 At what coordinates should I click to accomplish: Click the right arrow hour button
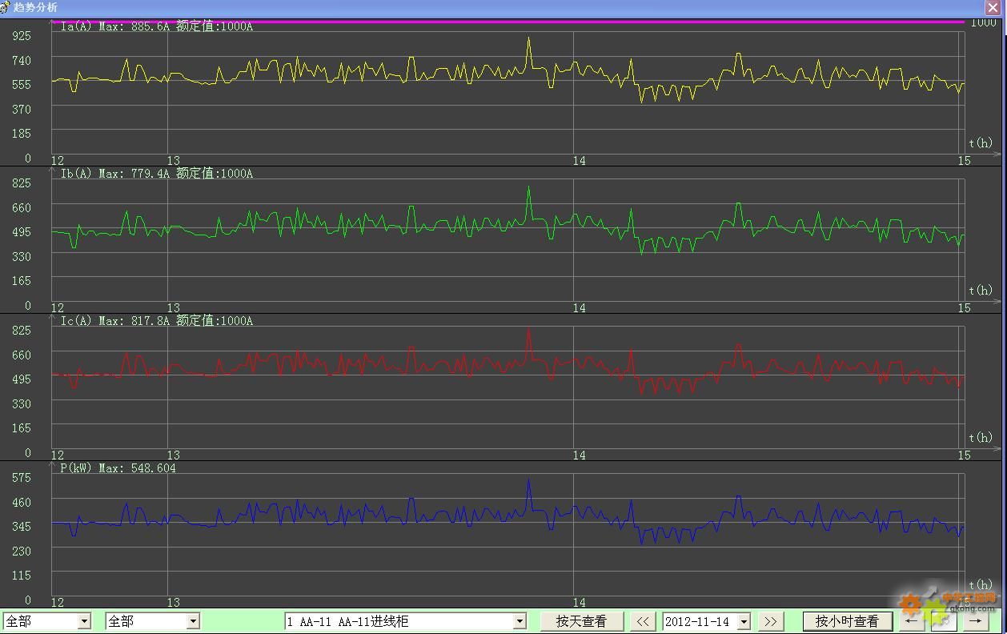(975, 621)
